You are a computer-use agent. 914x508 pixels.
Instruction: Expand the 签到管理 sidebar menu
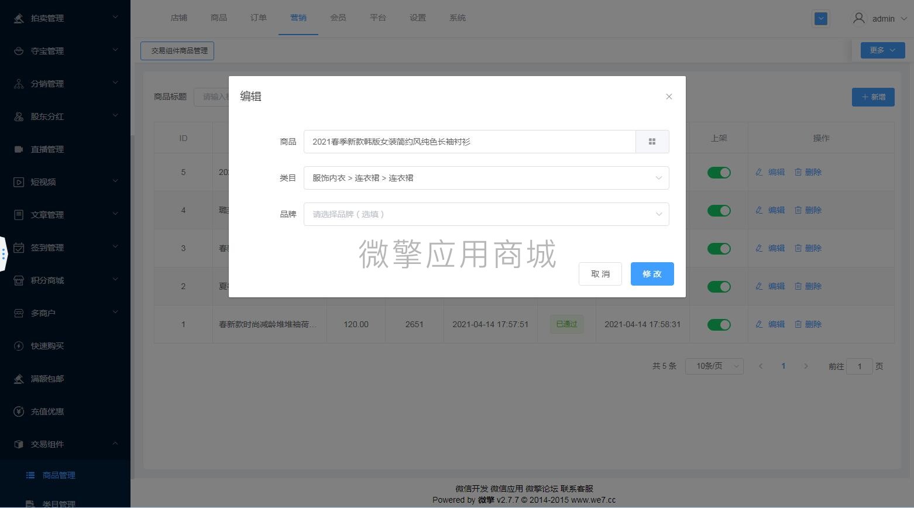115,247
